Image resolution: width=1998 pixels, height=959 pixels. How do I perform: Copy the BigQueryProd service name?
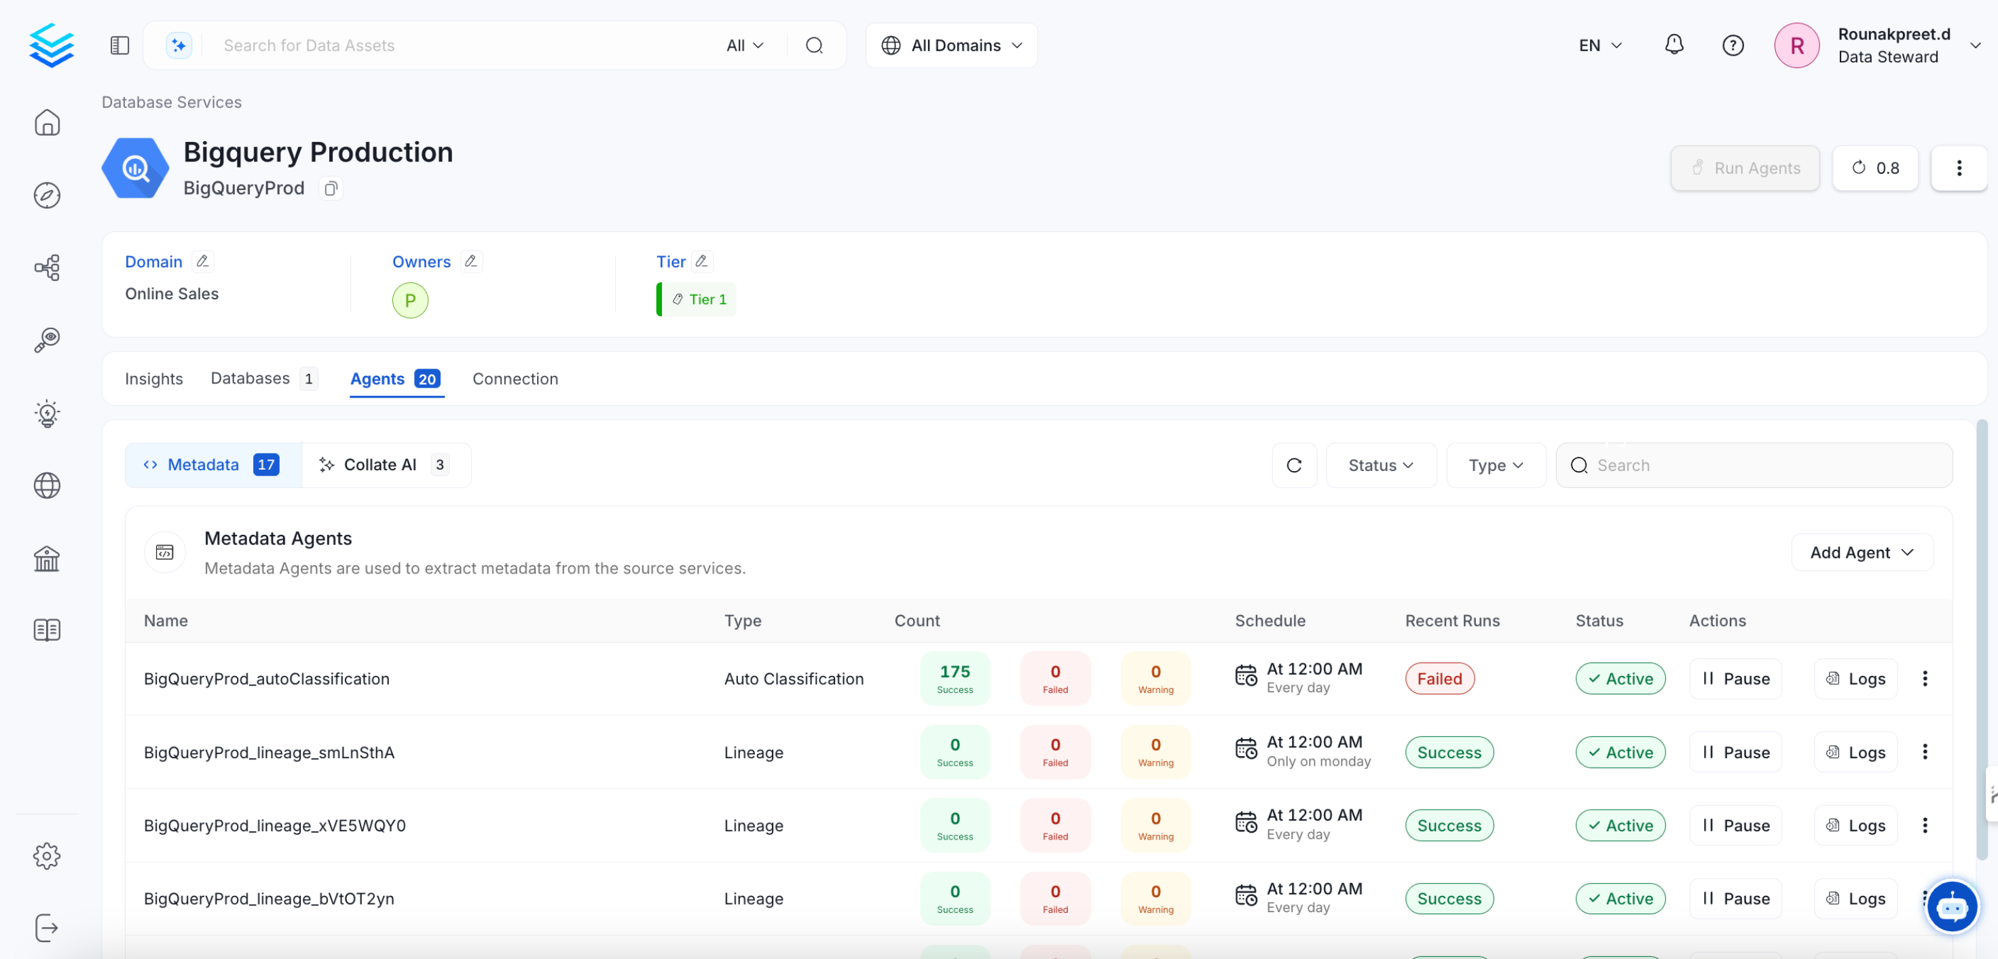point(331,189)
